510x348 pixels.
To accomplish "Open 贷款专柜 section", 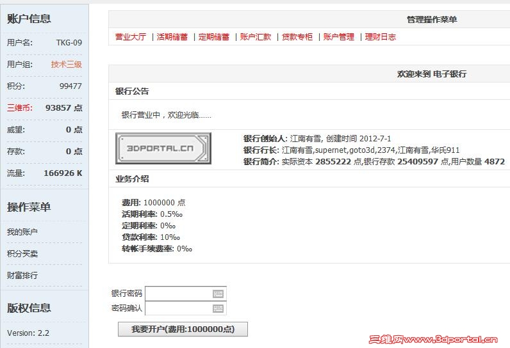I will tap(297, 36).
